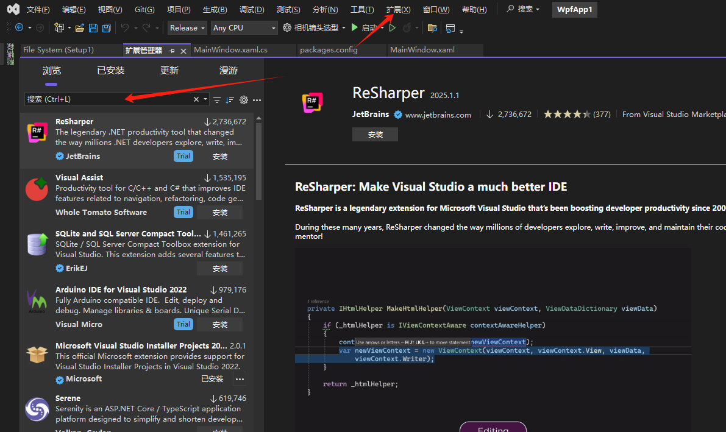The image size is (726, 432).
Task: Open the 扩展(X) menu
Action: (x=398, y=9)
